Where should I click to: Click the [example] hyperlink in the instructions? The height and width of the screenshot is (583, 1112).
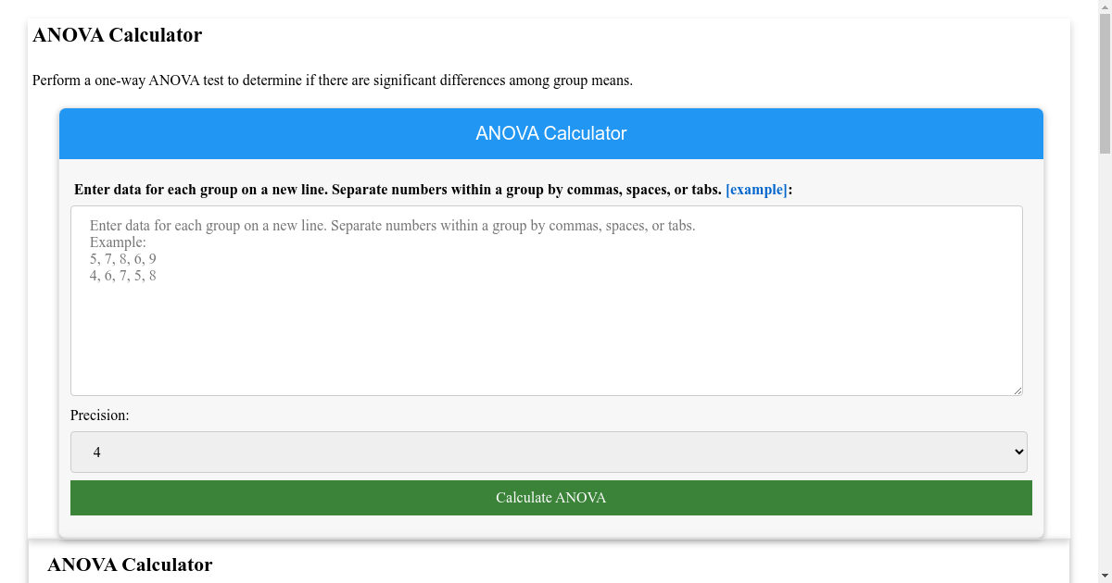[x=756, y=190]
